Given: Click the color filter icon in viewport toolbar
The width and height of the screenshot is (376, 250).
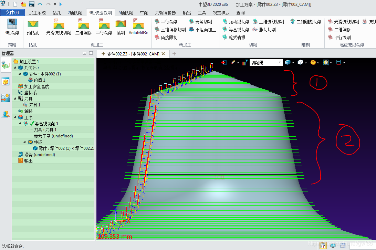Looking at the screenshot, I should click(245, 63).
